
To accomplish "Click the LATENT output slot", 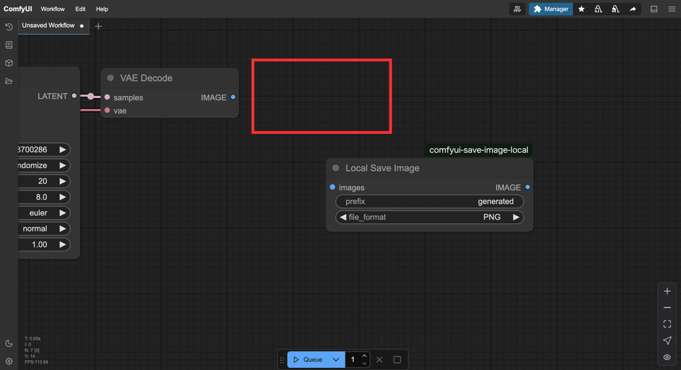I will [x=74, y=96].
